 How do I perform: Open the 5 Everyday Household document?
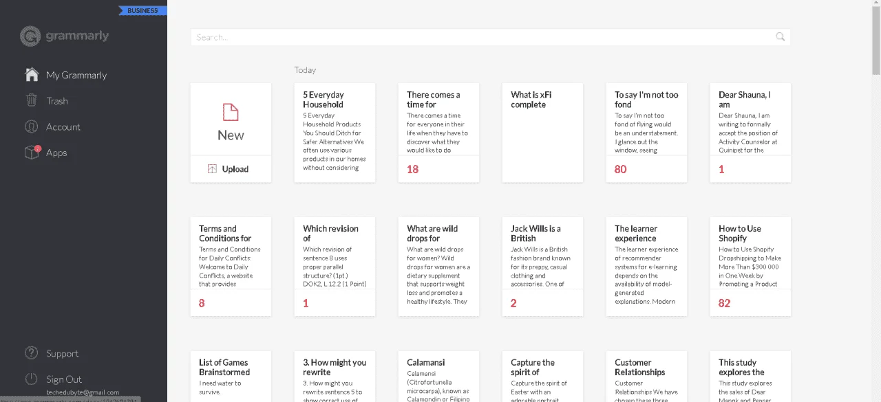pos(335,133)
